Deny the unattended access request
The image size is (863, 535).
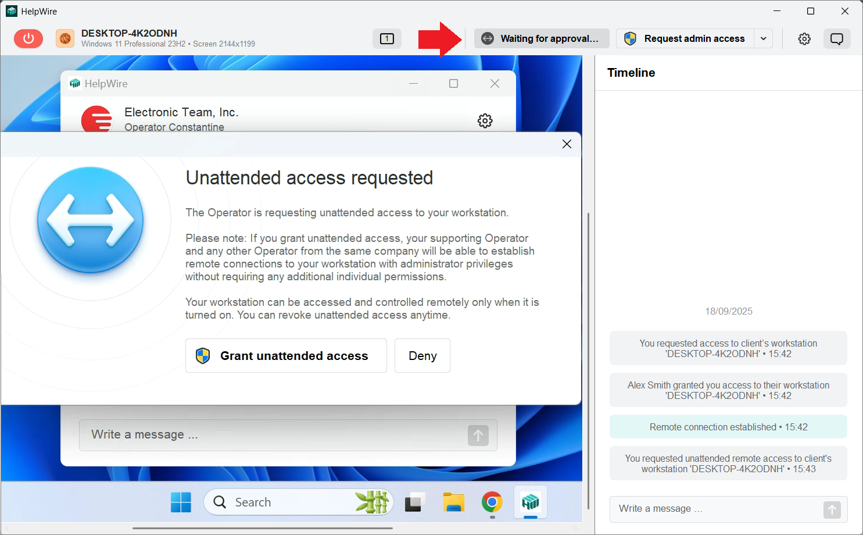pyautogui.click(x=422, y=355)
